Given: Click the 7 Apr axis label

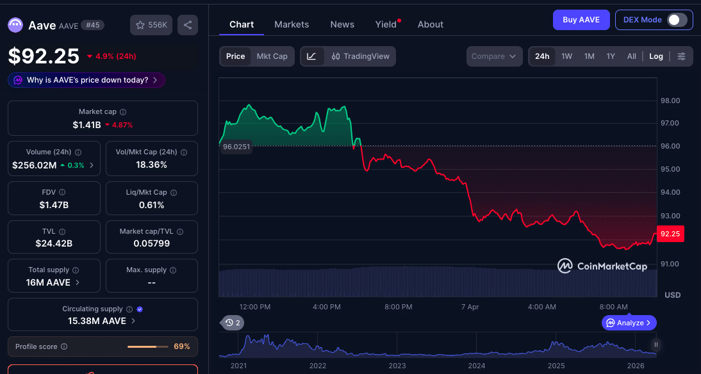Looking at the screenshot, I should [x=470, y=307].
